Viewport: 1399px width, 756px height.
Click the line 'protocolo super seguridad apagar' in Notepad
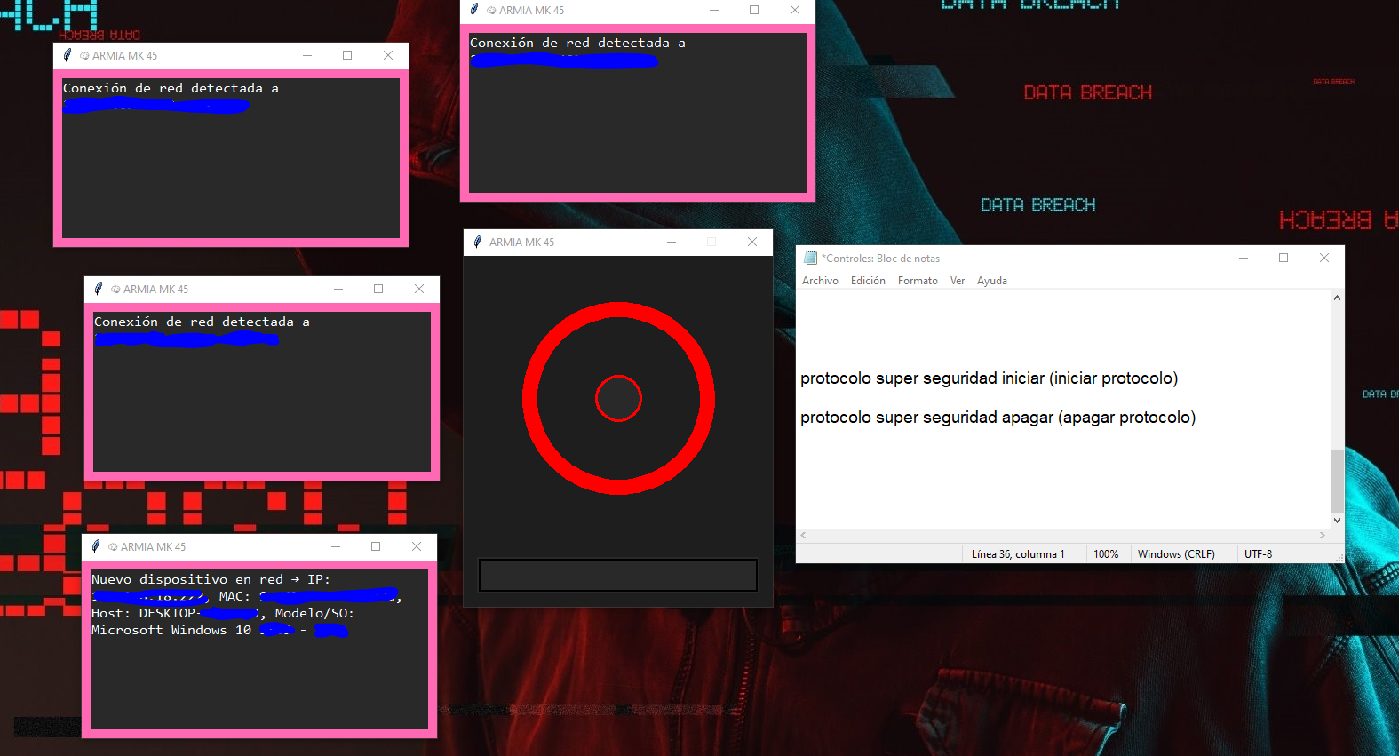pyautogui.click(x=998, y=418)
